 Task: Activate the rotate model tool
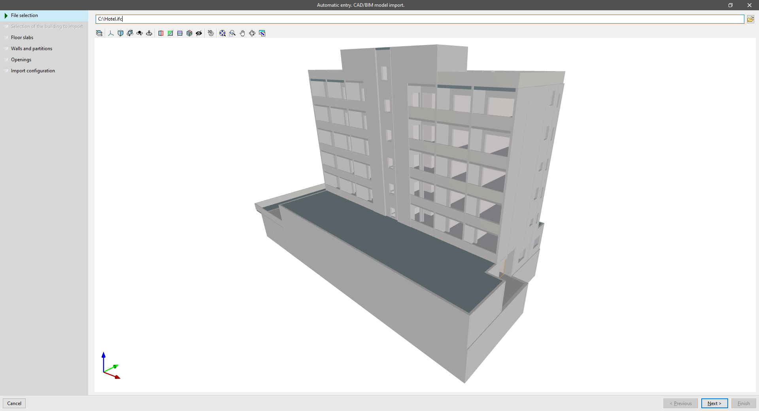pos(130,33)
